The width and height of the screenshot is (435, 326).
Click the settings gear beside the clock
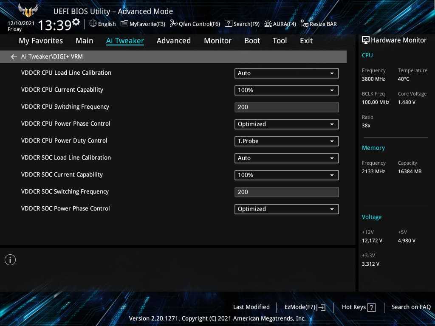click(76, 22)
